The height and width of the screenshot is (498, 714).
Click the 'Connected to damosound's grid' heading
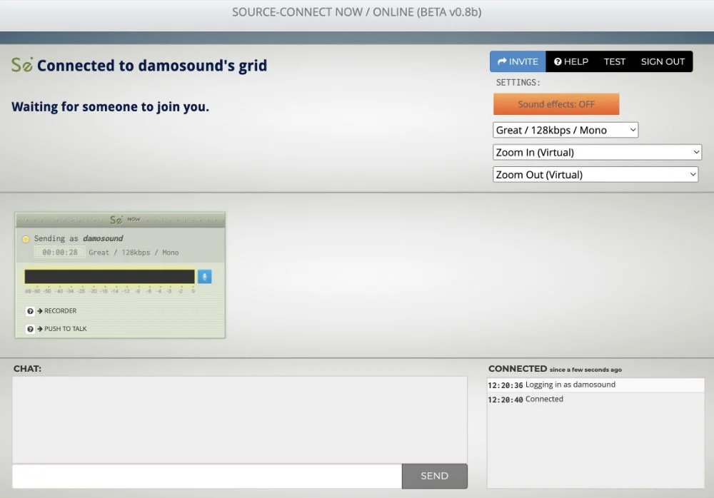click(x=152, y=66)
